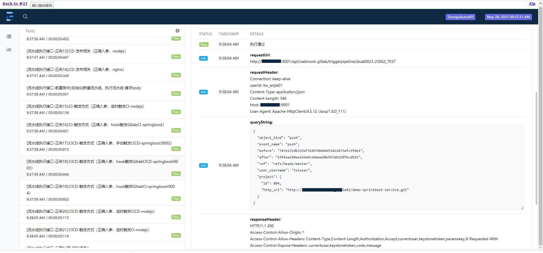Open the test list view sidebar icon

[9, 37]
